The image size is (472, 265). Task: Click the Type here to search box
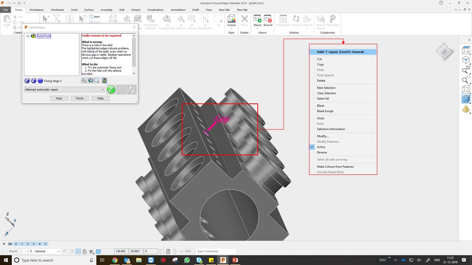click(54, 260)
